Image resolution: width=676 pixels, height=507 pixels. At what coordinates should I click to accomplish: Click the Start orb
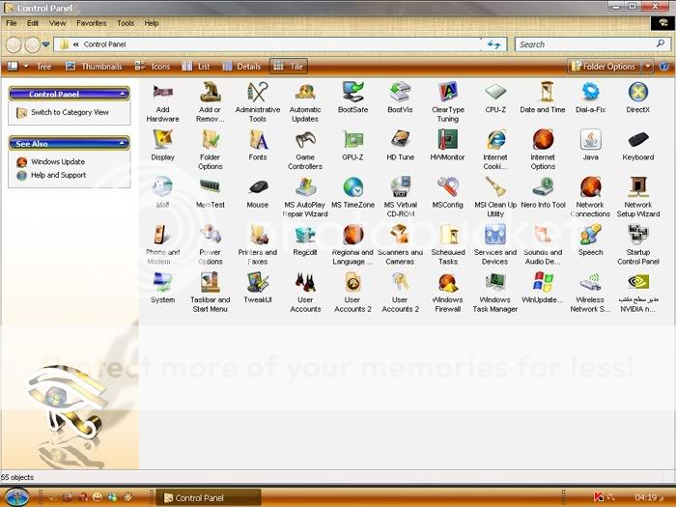point(16,496)
